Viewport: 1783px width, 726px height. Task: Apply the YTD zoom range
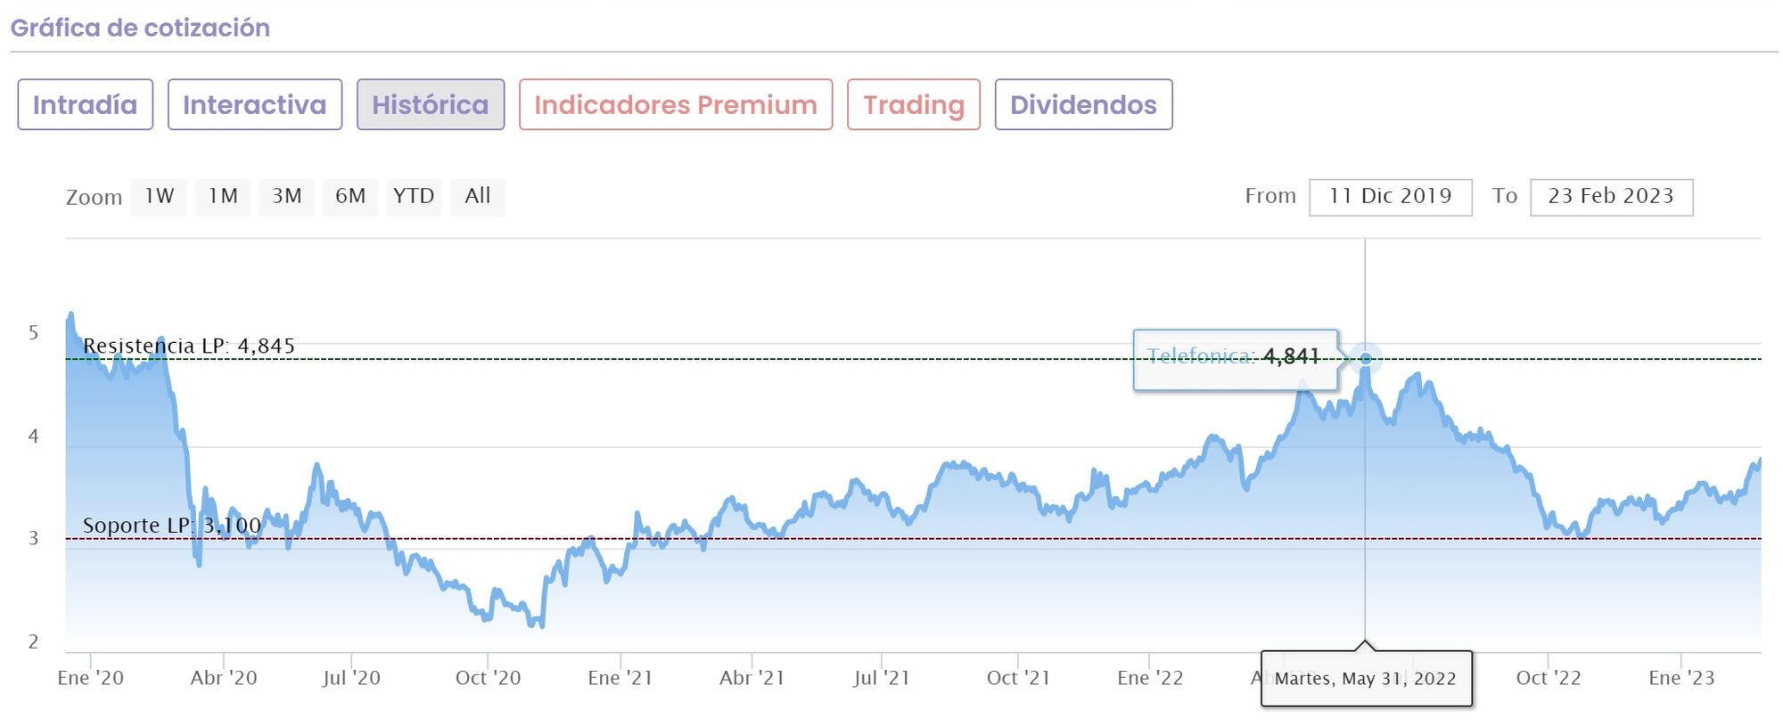[x=414, y=197]
